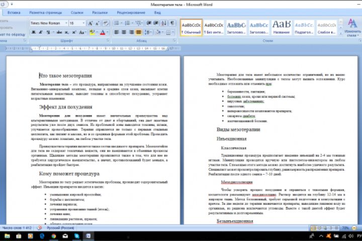Apply multilevel list icon
This screenshot has height=241, width=362.
138,23
